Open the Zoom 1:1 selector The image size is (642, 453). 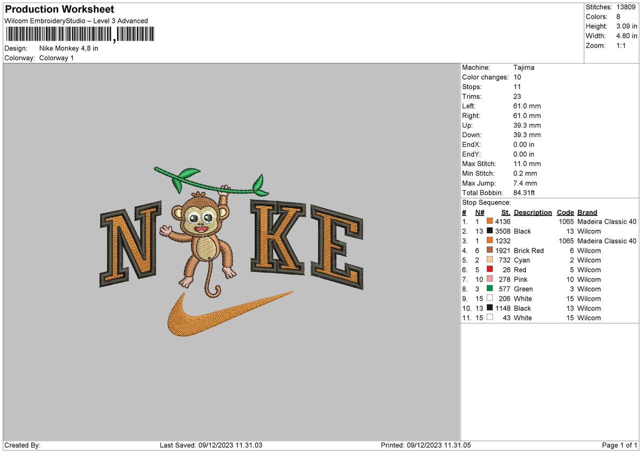[x=621, y=45]
